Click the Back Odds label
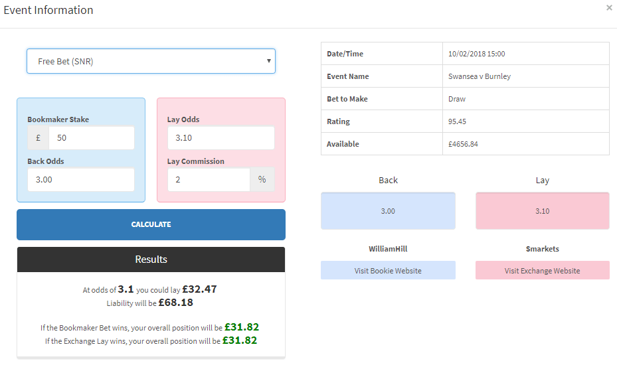Viewport: 617px width, 375px height. [x=46, y=161]
